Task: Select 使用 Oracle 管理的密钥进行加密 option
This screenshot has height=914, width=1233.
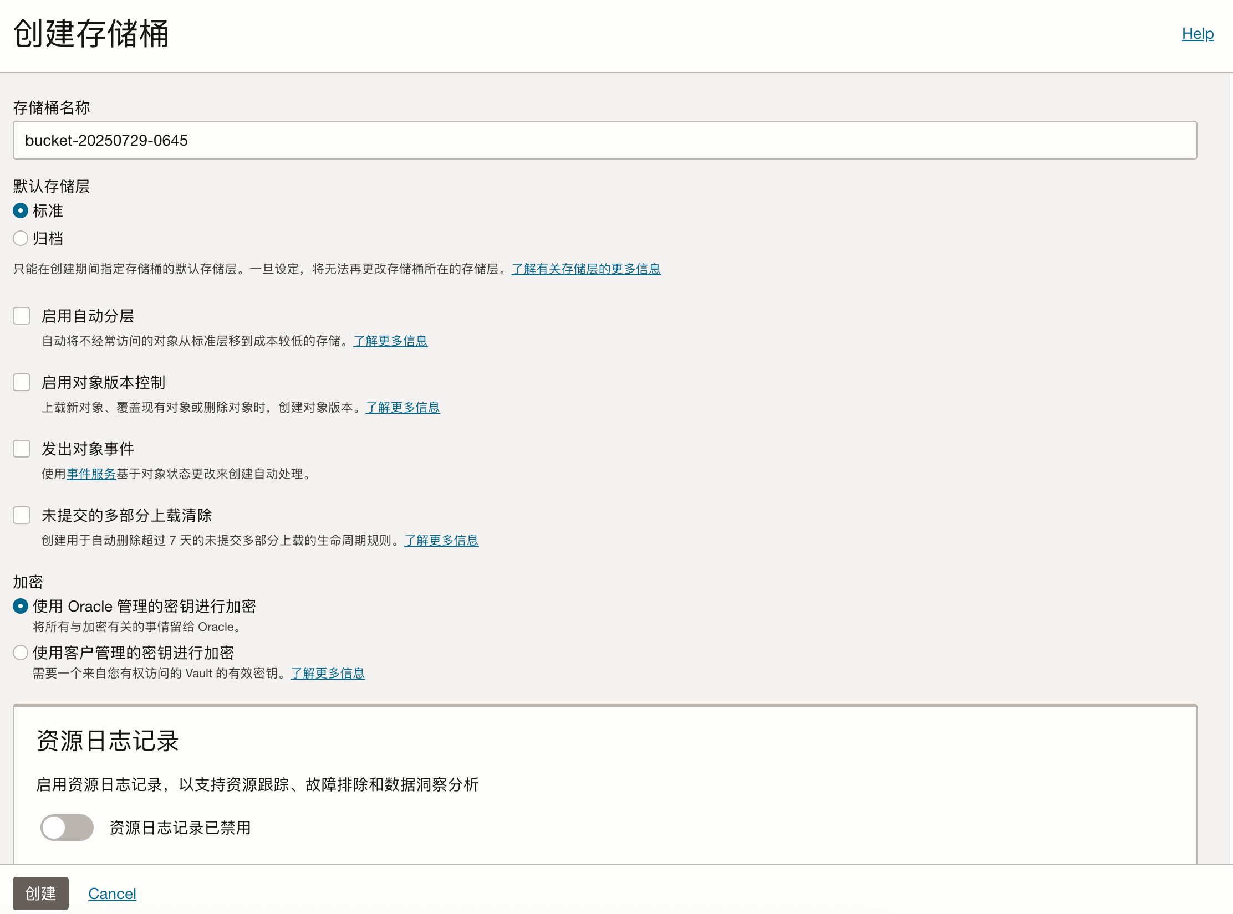Action: point(21,606)
